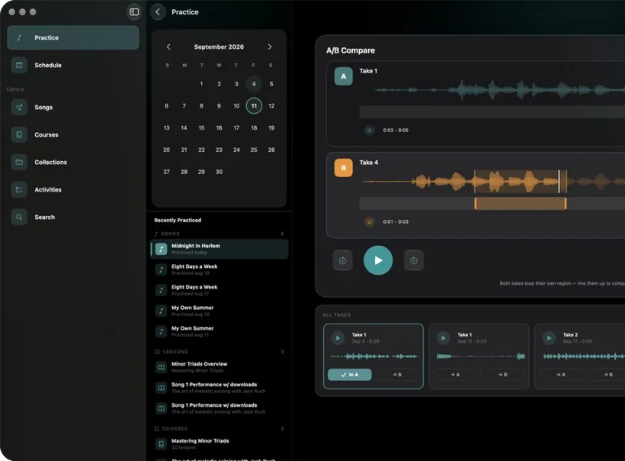Play the Take 2 preview in All Takes
The image size is (625, 461).
coord(549,338)
